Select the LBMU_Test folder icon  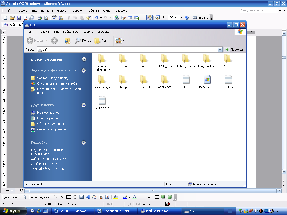[x=165, y=59]
